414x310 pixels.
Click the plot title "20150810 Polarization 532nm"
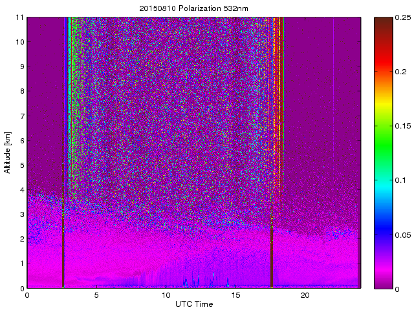tap(193, 8)
